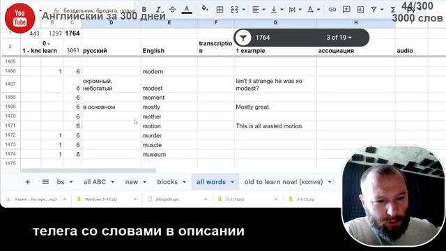Select the cell containing 'modest'
The width and height of the screenshot is (446, 251).
click(x=169, y=84)
